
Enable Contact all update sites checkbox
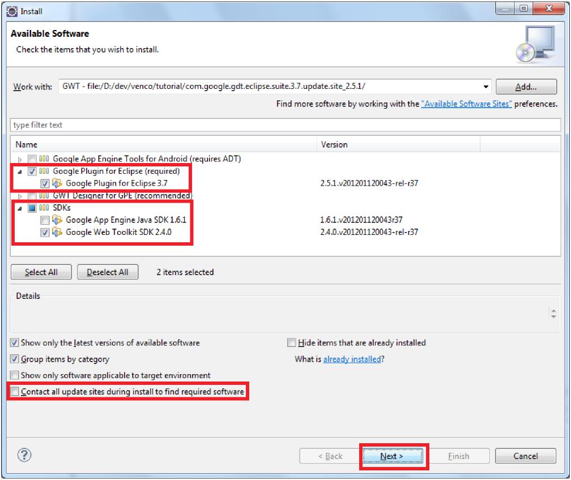[x=14, y=392]
